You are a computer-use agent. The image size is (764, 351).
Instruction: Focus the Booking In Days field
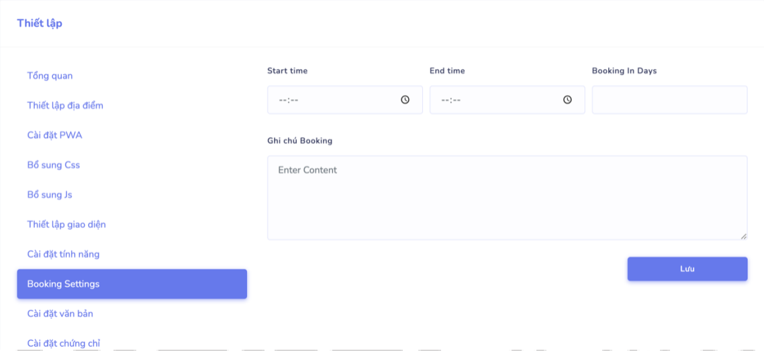click(x=669, y=100)
